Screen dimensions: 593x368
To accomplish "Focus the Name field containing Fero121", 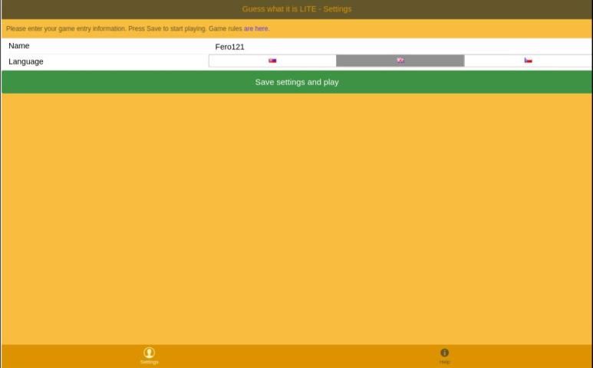I will click(x=229, y=47).
